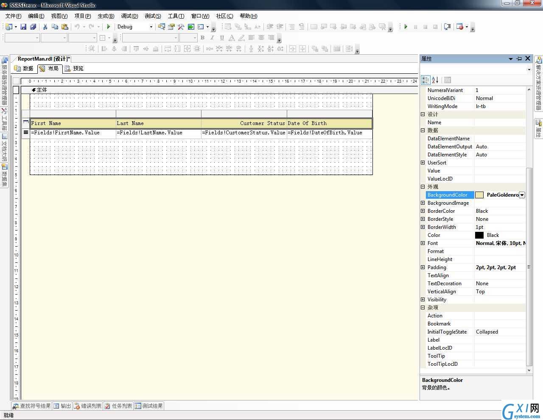Select the Customer Status header cell
The width and height of the screenshot is (543, 420).
point(244,123)
